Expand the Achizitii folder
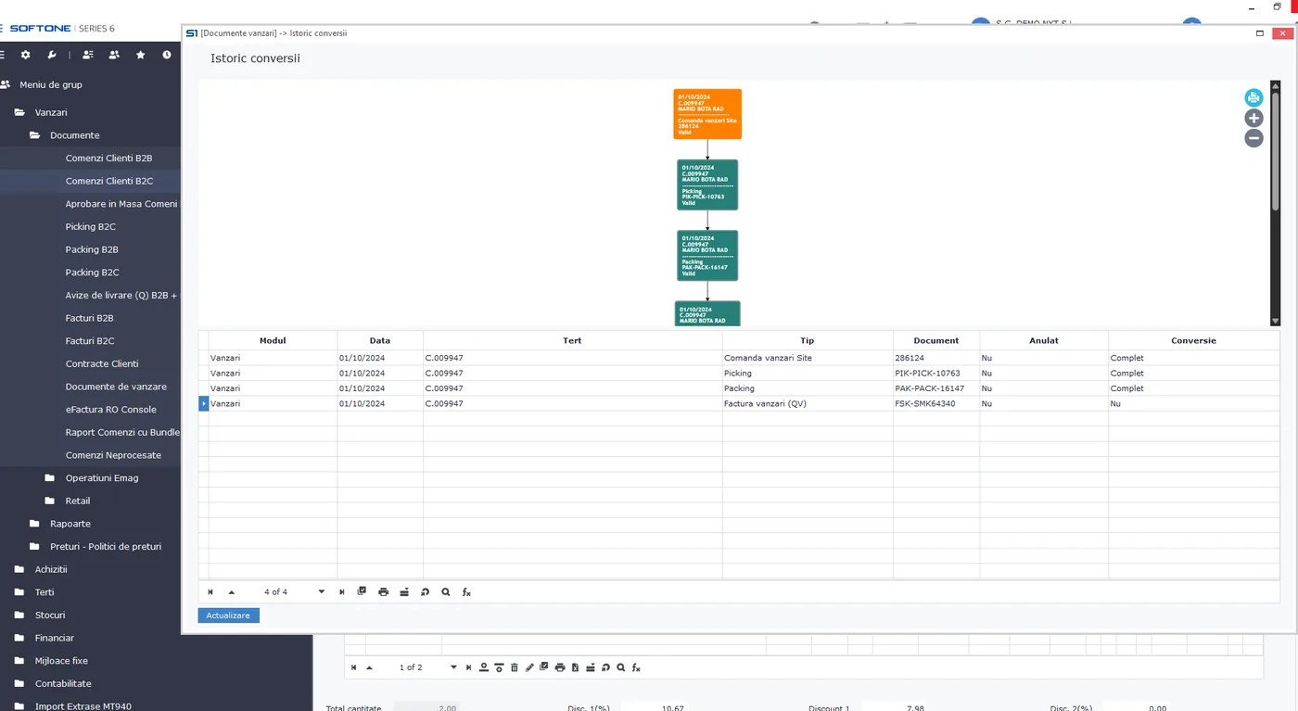The height and width of the screenshot is (711, 1298). click(19, 569)
